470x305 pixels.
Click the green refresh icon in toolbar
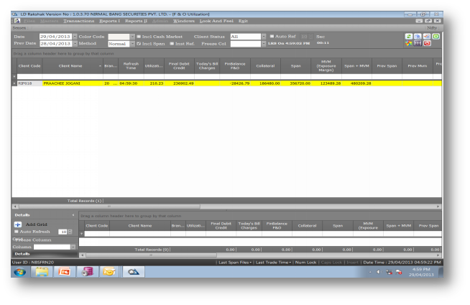tap(409, 36)
